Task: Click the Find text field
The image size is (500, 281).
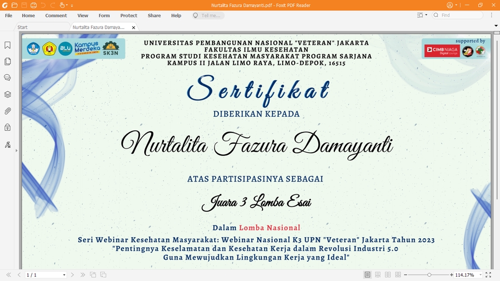Action: click(x=458, y=15)
